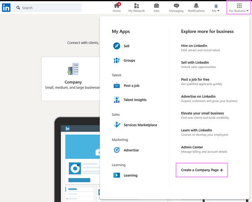Click the search magnifier icon
Screen dimensions: 252x202
tap(18, 7)
